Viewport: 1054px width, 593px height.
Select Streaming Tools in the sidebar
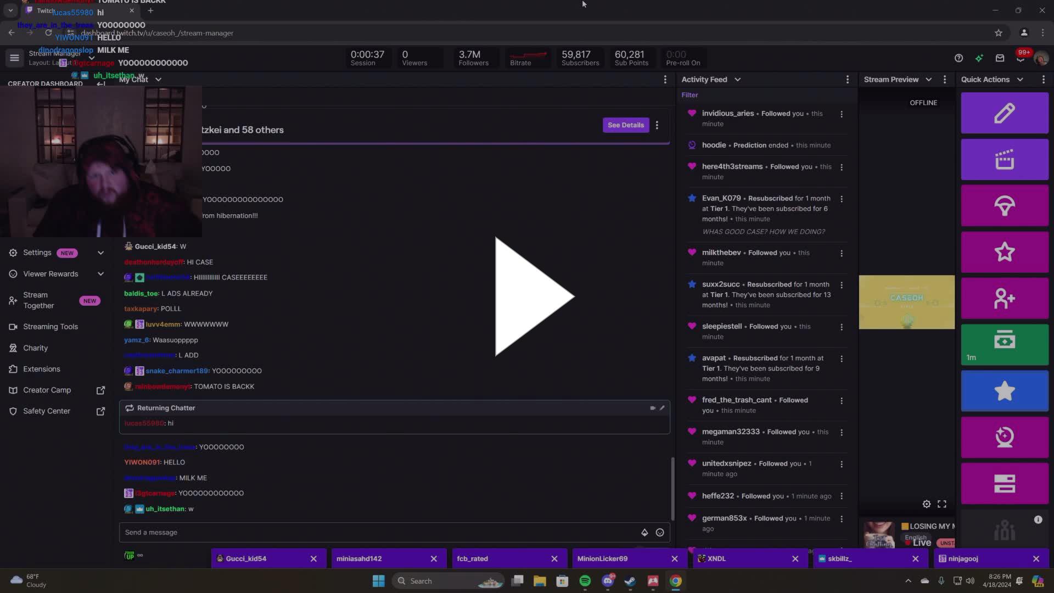coord(51,326)
